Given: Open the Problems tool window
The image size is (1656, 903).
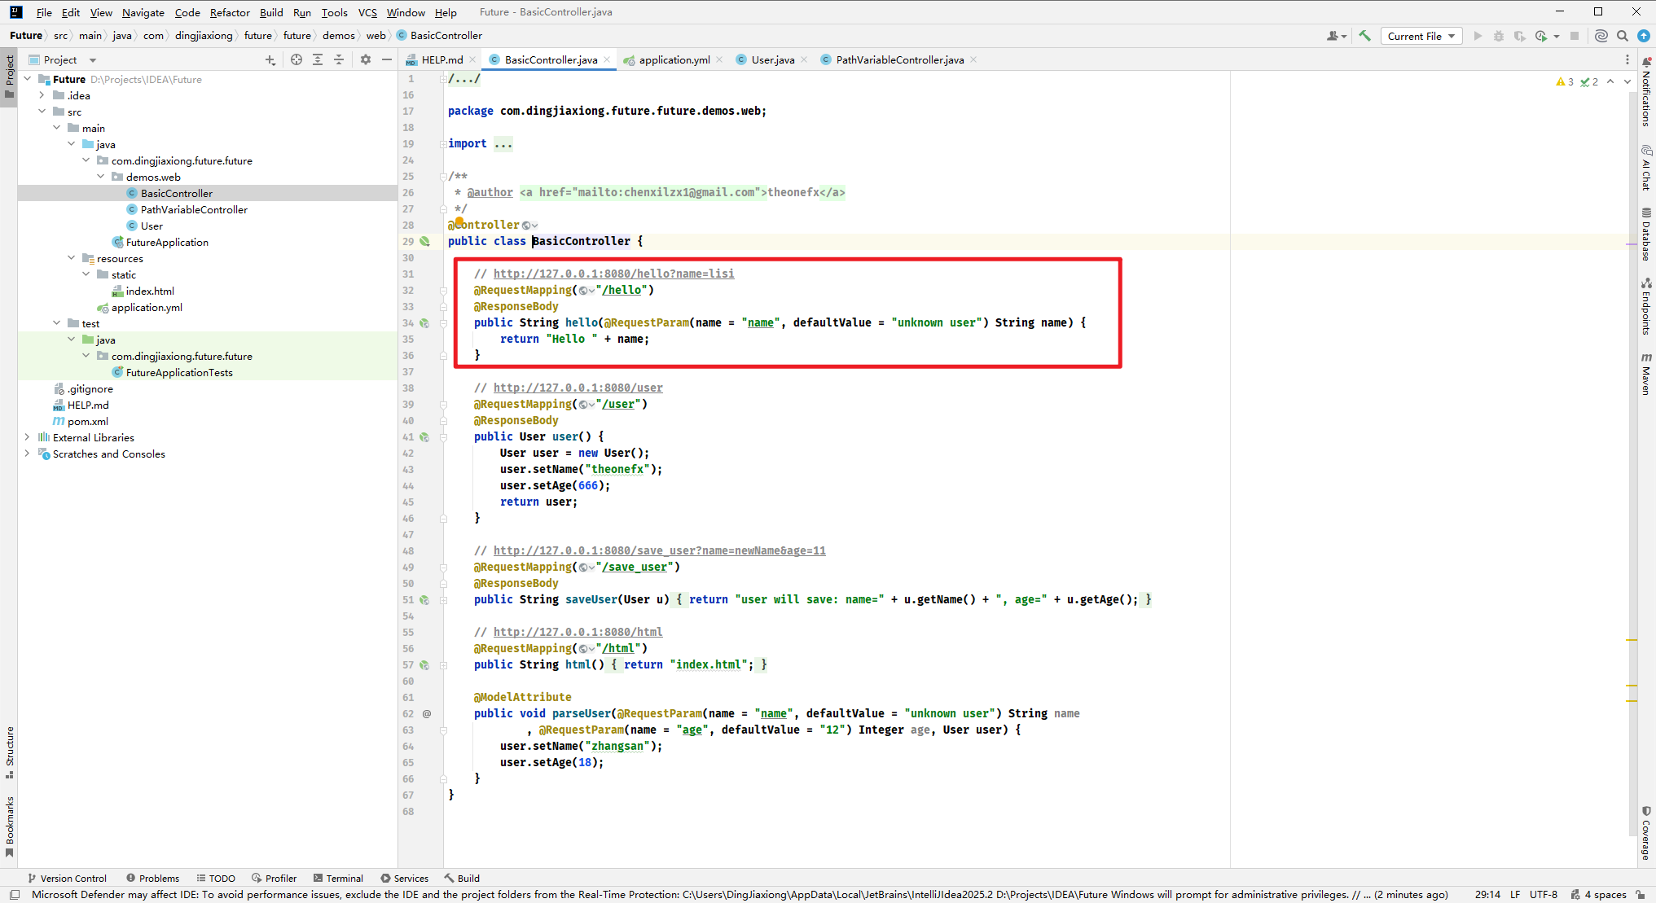Looking at the screenshot, I should point(153,878).
